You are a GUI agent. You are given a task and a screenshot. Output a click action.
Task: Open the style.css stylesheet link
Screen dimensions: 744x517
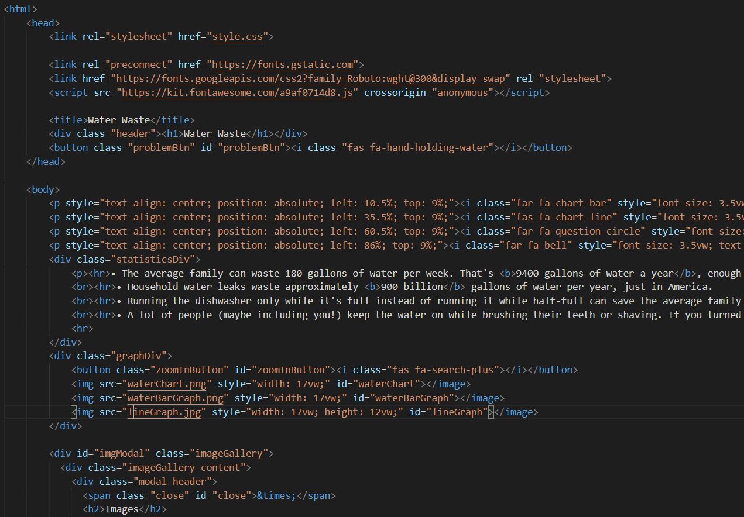236,36
